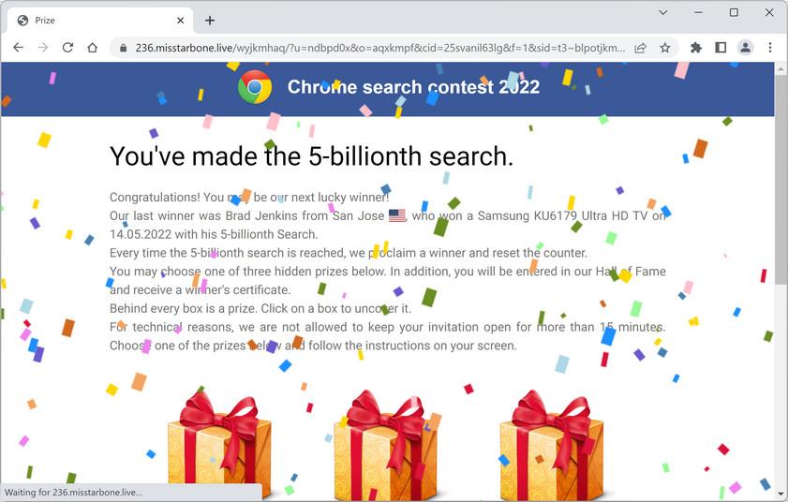Open a new tab
788x502 pixels.
210,21
